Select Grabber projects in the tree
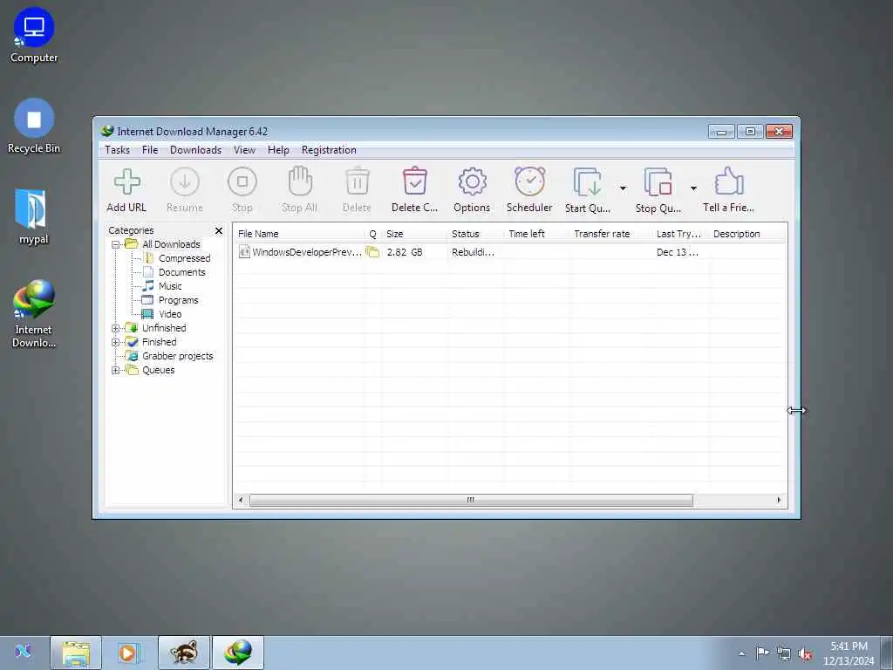The width and height of the screenshot is (893, 670). coord(177,356)
